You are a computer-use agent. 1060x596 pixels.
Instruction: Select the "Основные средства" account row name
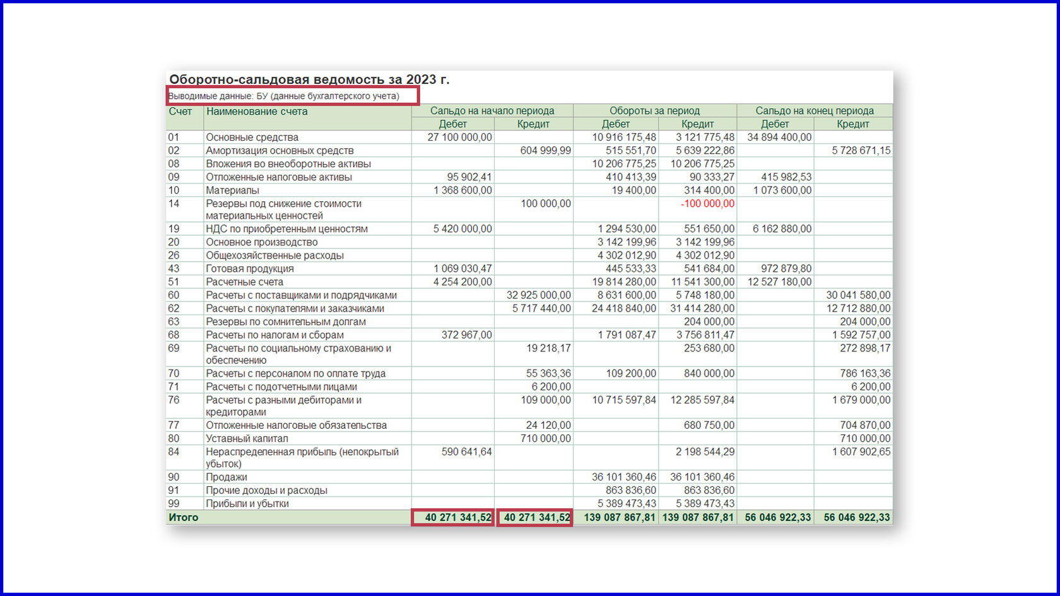click(252, 137)
